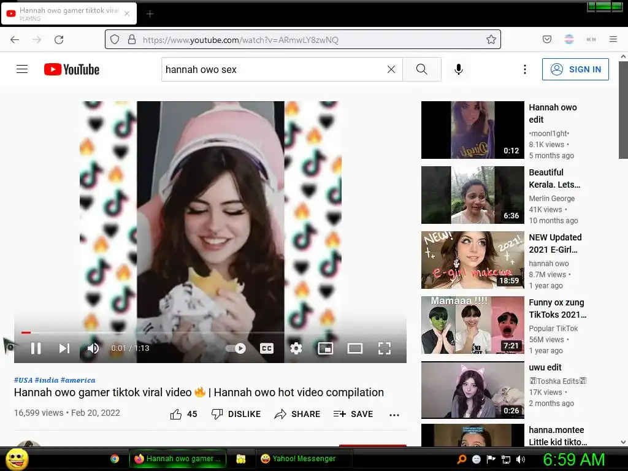Open 'Funny ox zung TikToks 2021' title
The height and width of the screenshot is (471, 628).
click(557, 308)
